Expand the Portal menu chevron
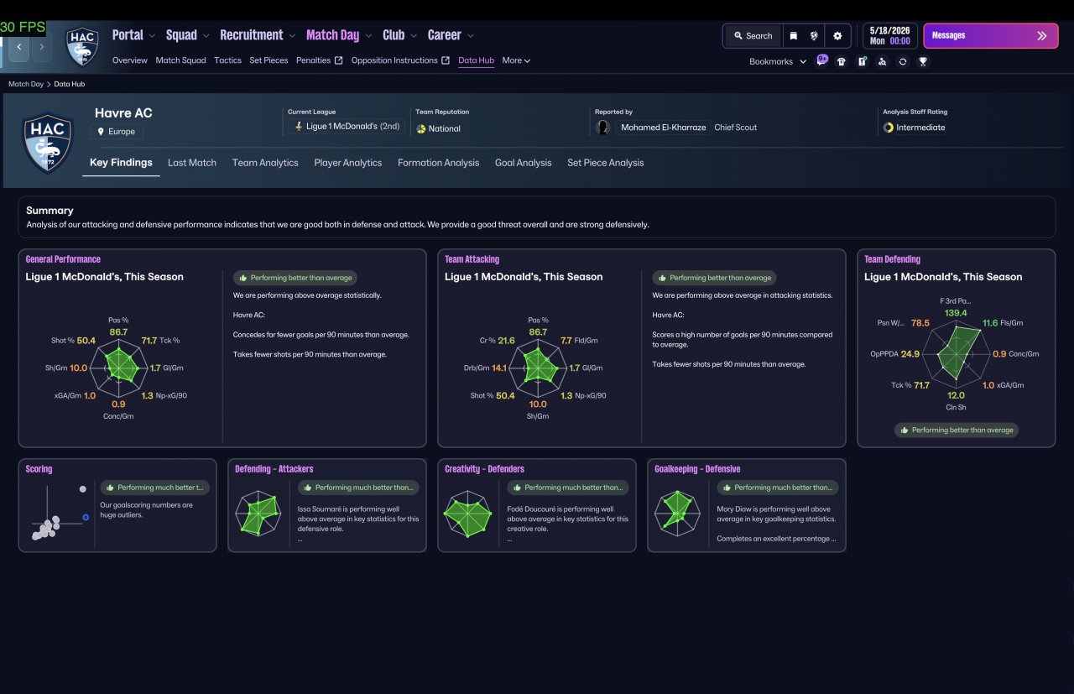 152,35
